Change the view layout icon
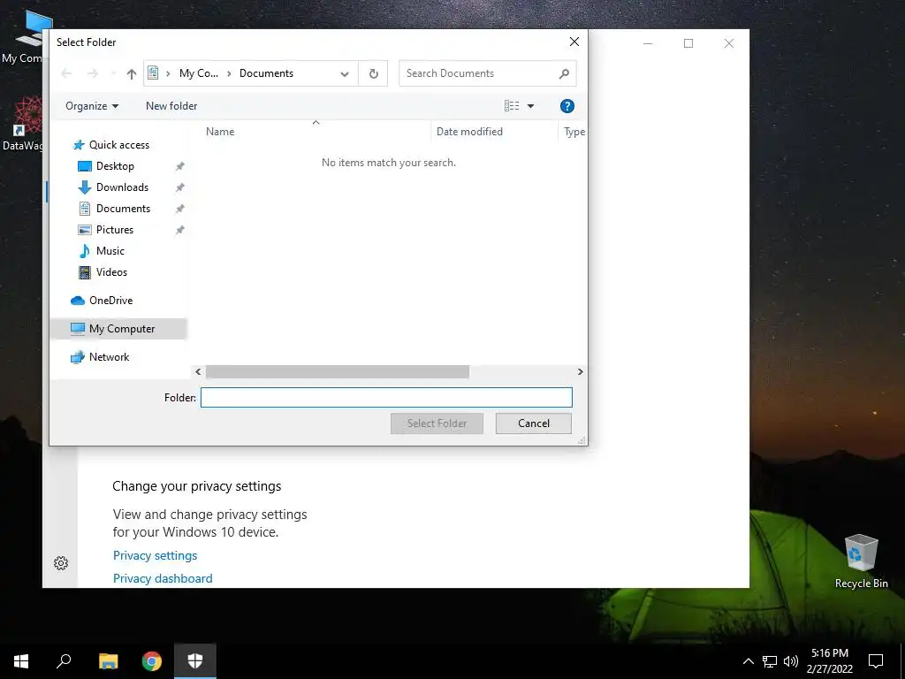This screenshot has width=905, height=679. tap(512, 106)
